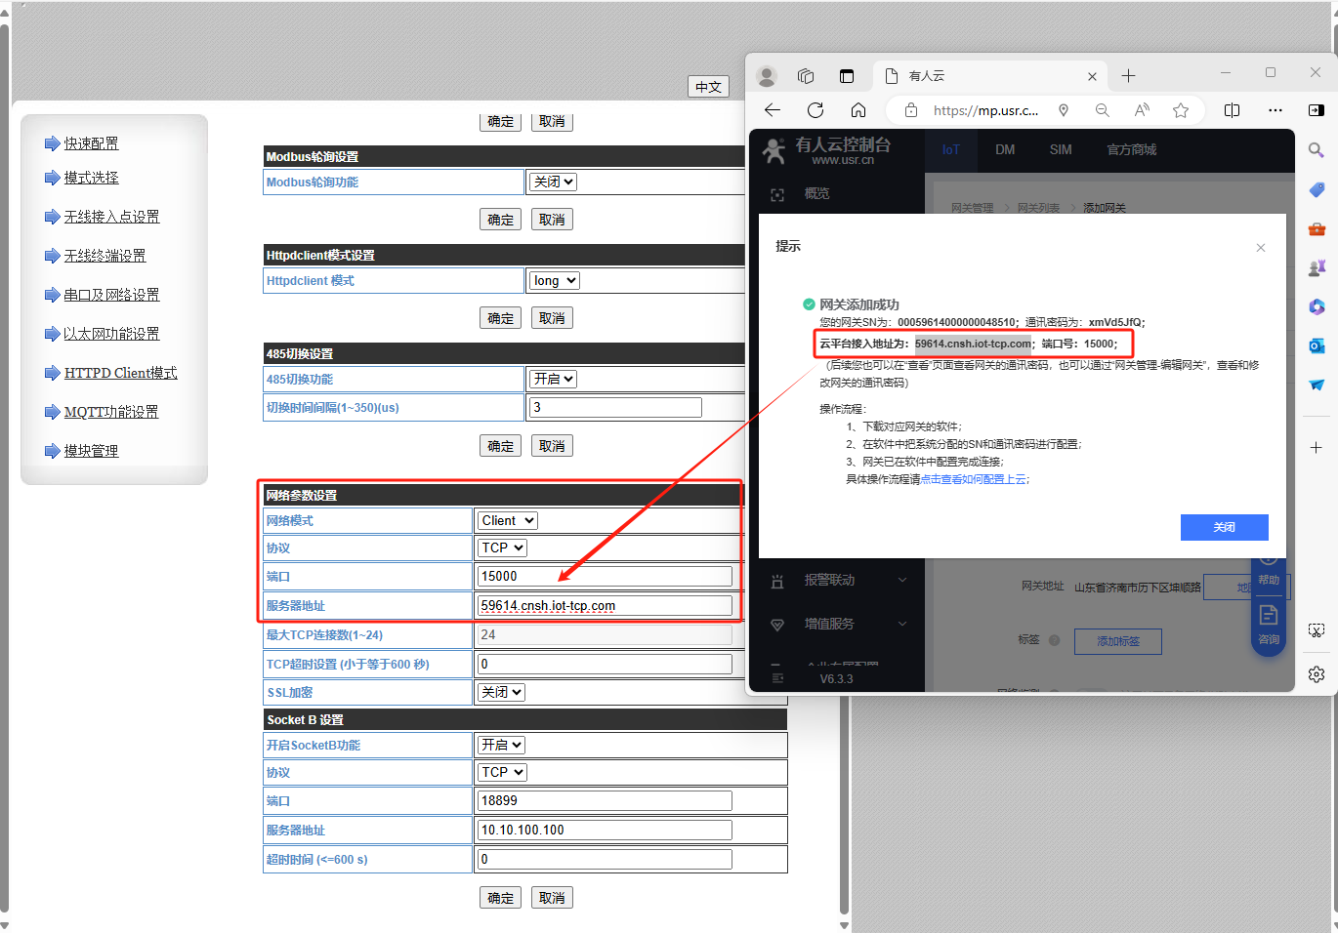Switch to the DM tab

pos(1005,149)
